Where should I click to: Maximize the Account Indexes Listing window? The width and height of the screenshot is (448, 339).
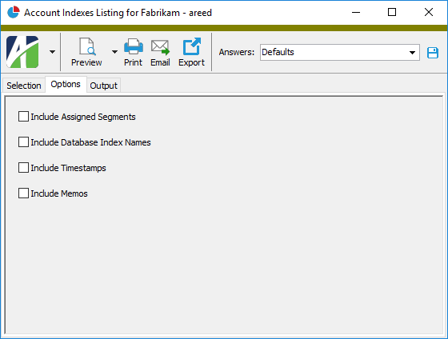[x=392, y=12]
